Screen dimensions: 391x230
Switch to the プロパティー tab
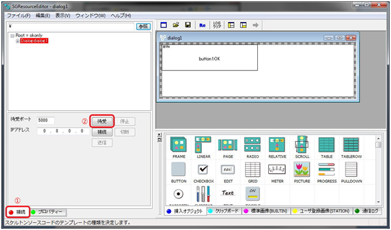tap(48, 212)
